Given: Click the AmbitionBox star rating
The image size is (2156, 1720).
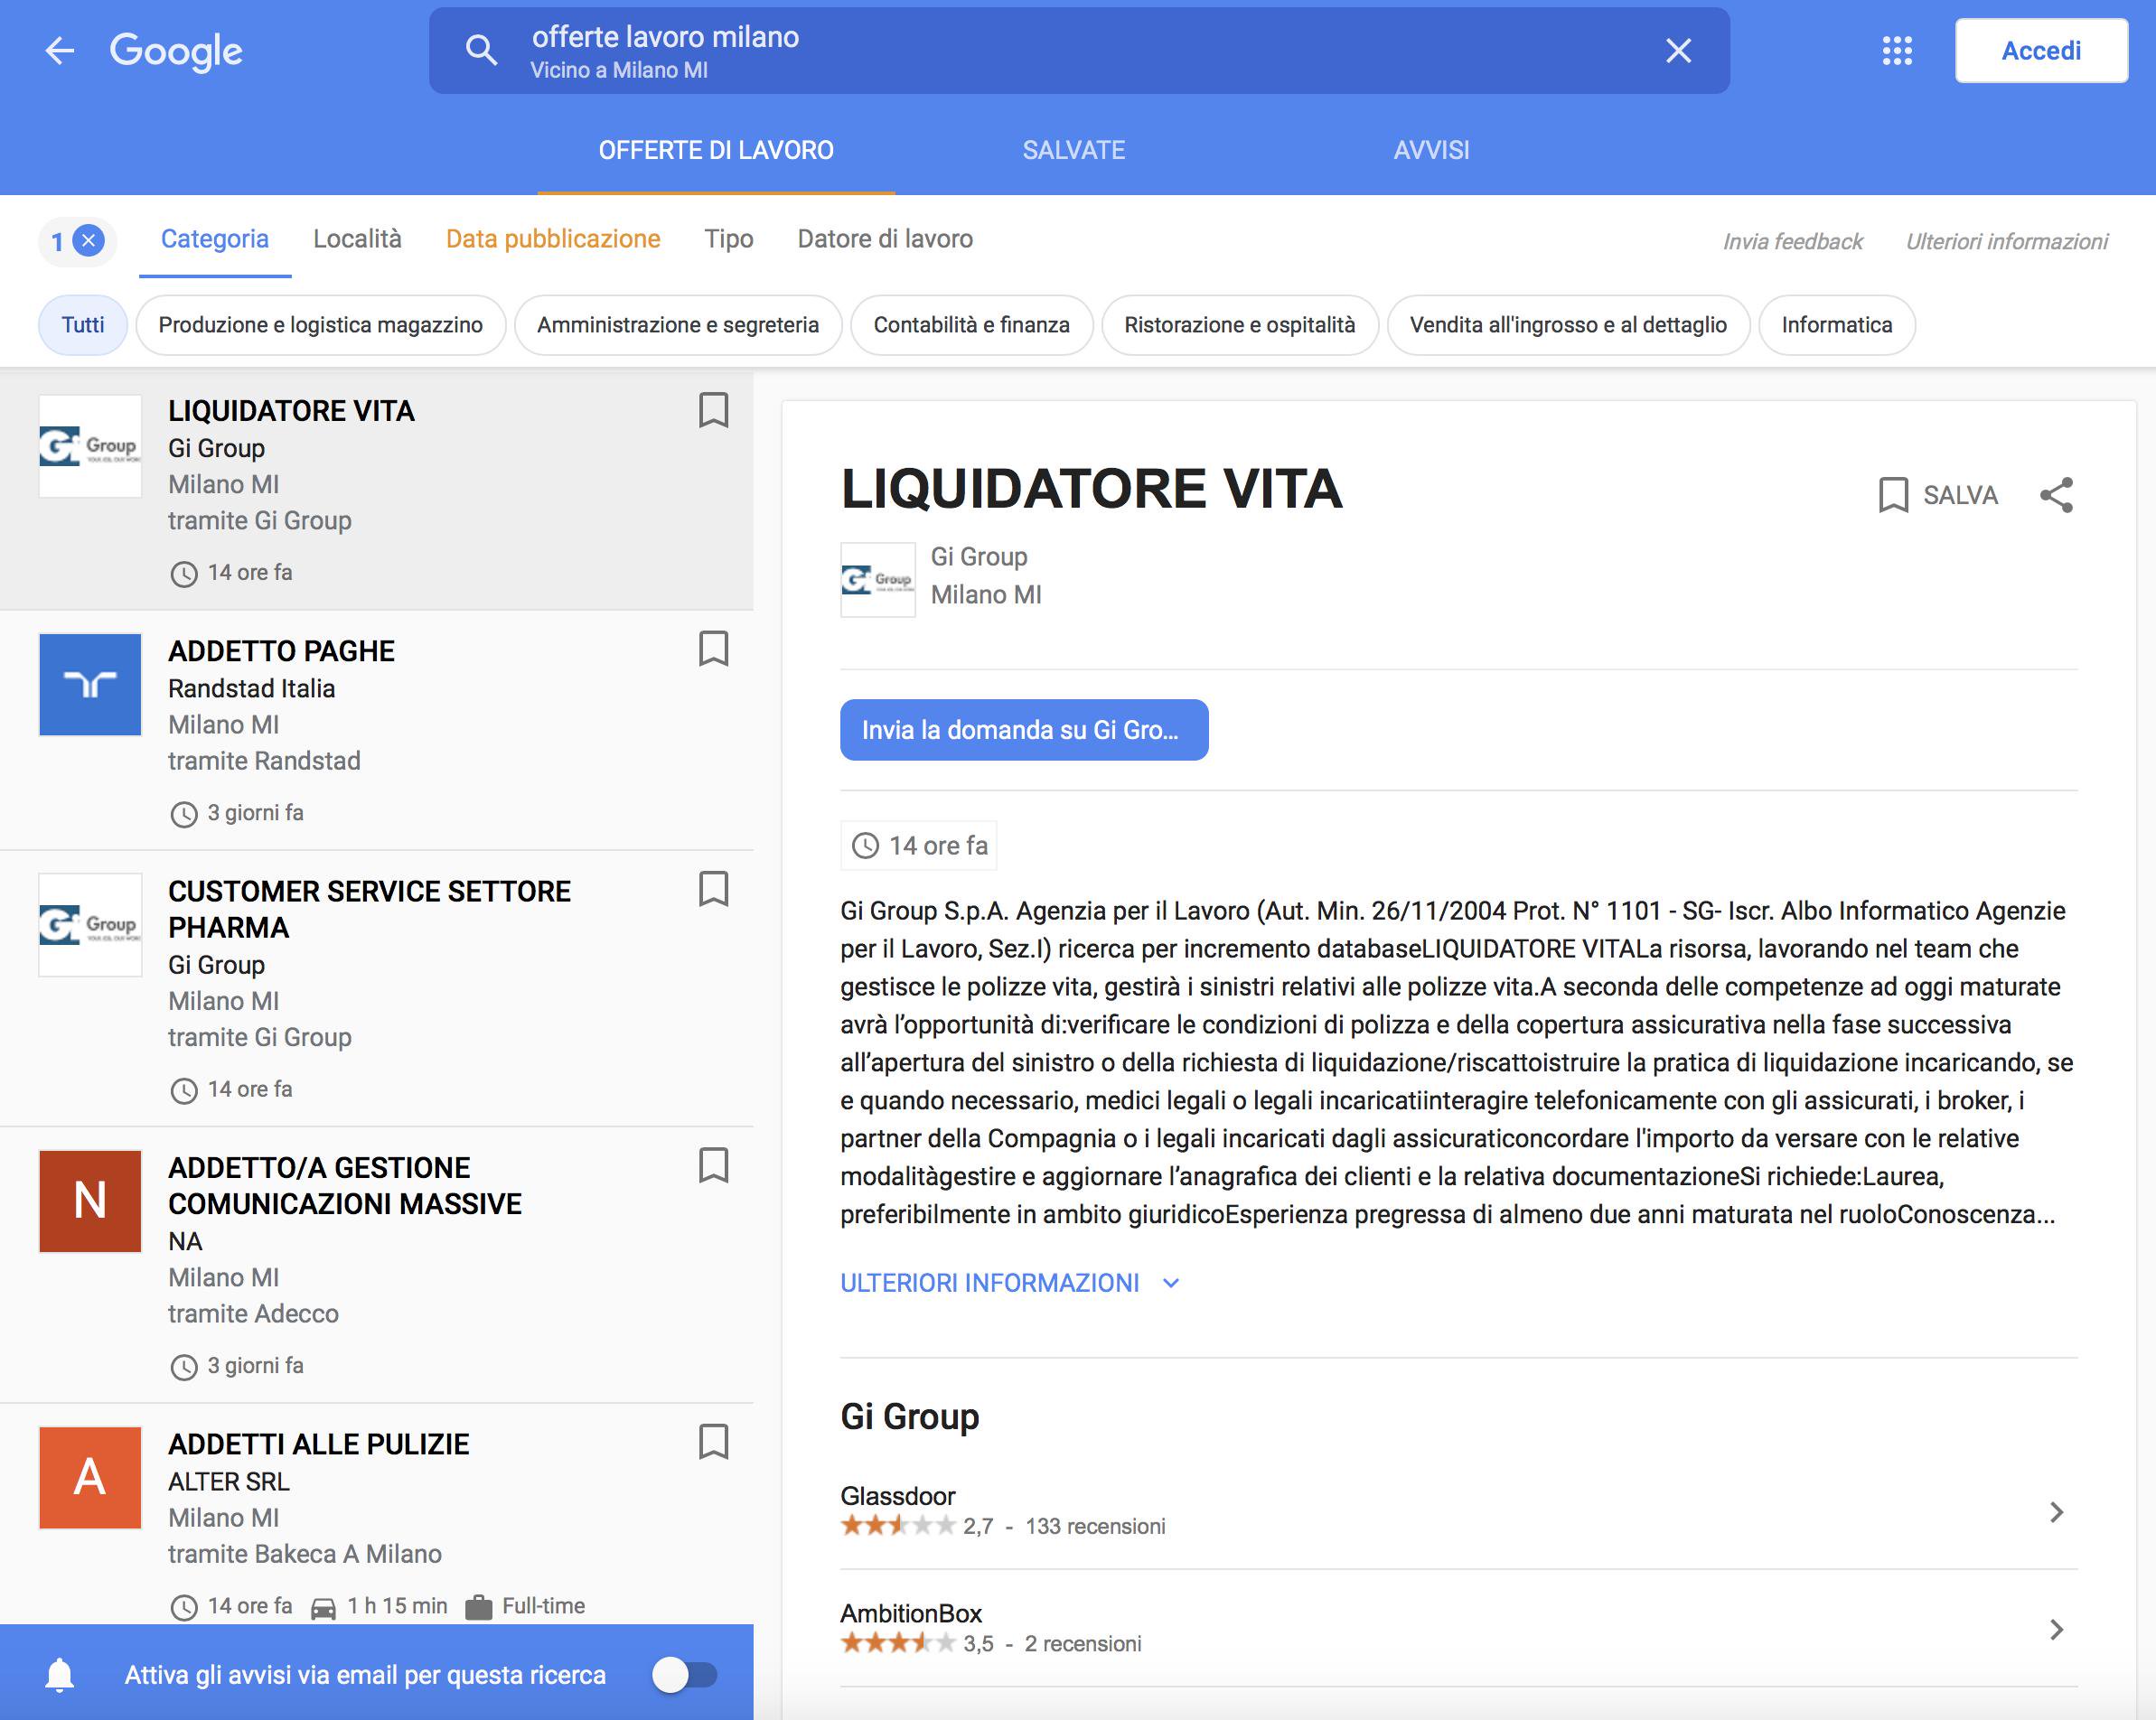Looking at the screenshot, I should (898, 1643).
